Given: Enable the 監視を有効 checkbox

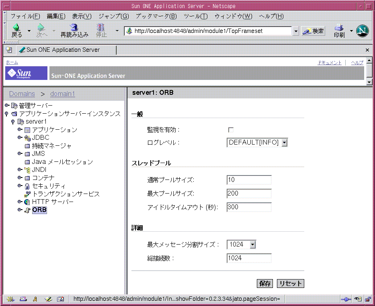Looking at the screenshot, I should (x=231, y=130).
